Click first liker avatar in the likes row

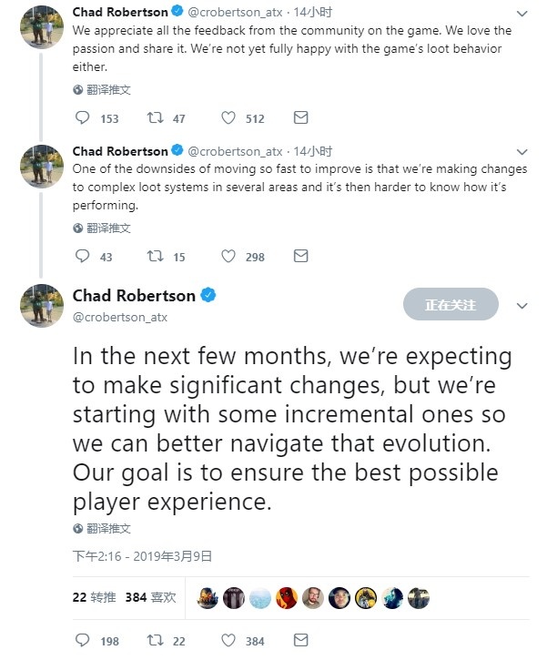(208, 597)
